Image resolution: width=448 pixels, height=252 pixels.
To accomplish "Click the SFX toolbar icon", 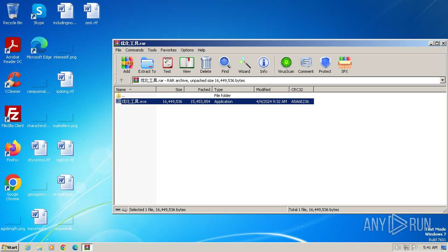I will coord(345,65).
